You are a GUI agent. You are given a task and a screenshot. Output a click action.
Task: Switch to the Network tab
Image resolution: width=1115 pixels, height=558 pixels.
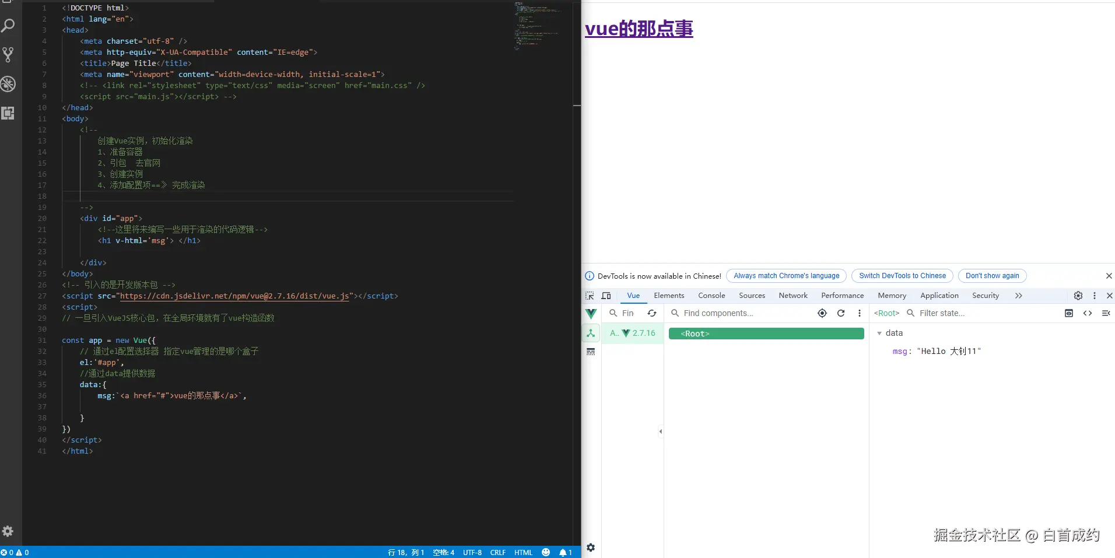(793, 296)
